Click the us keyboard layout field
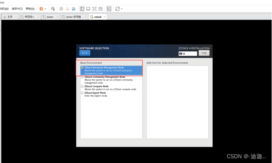This screenshot has height=163, width=272. tap(188, 54)
